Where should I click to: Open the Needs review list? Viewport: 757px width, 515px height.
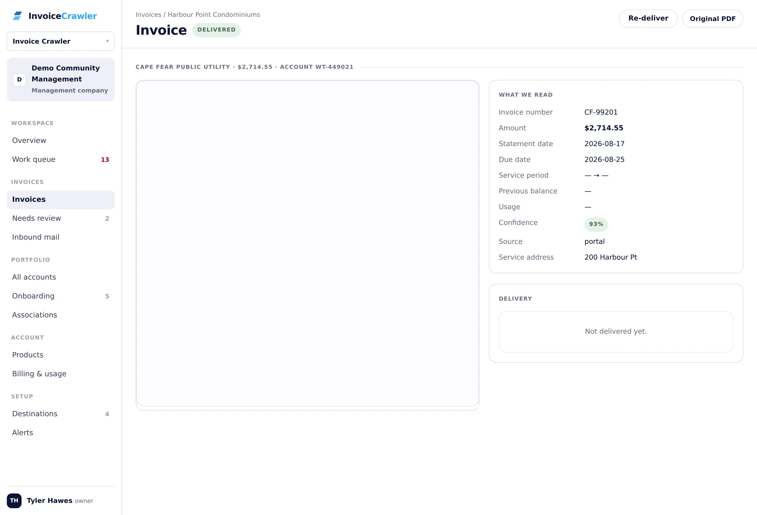pos(60,218)
